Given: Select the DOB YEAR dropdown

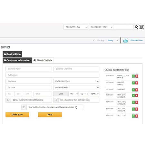Looking at the screenshot, I should [x=94, y=94].
